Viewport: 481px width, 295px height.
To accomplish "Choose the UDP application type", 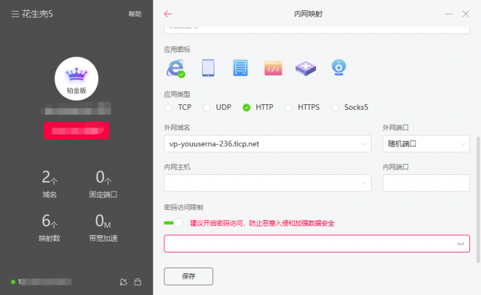I will pos(207,108).
